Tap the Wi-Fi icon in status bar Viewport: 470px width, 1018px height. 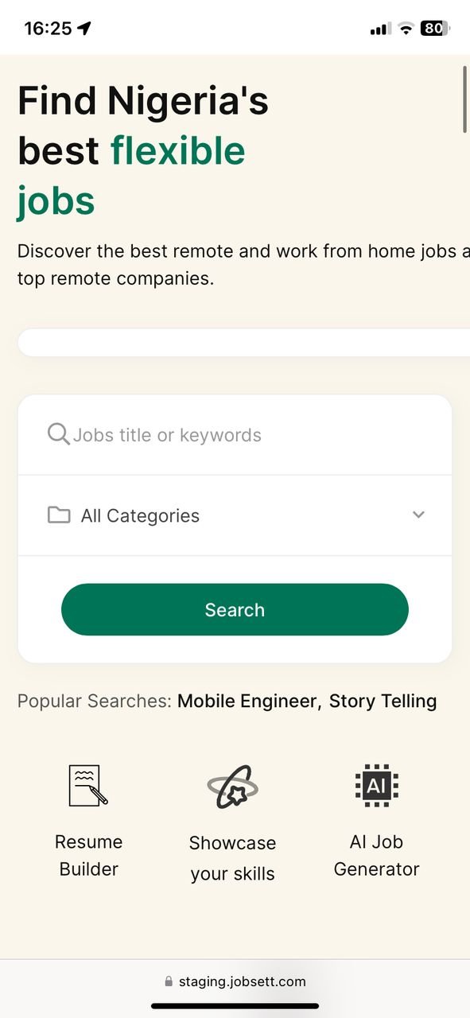406,29
